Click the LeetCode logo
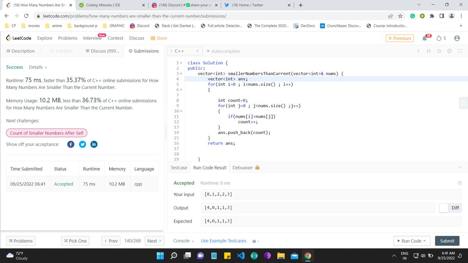The height and width of the screenshot is (263, 468). coord(19,38)
